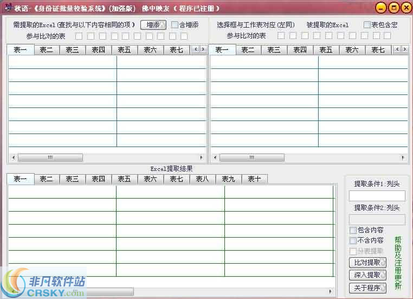The height and width of the screenshot is (299, 413).
Task: Switch to 表九 tab in results panel
Action: [228, 179]
